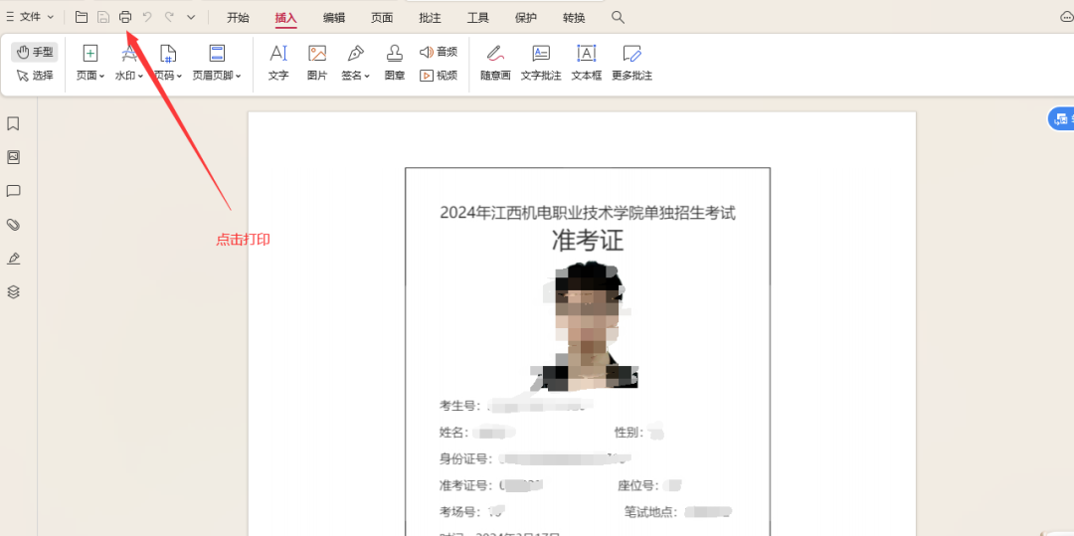Viewport: 1074px width, 536px height.
Task: Switch to the 开始 tab
Action: coord(238,18)
